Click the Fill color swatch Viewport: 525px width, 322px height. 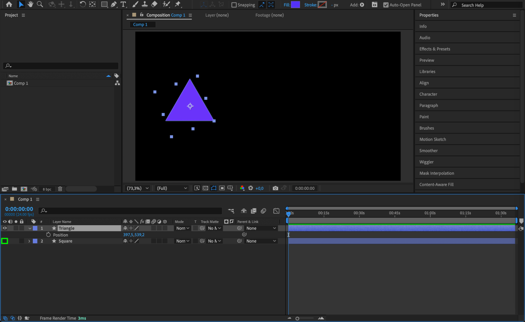click(295, 5)
